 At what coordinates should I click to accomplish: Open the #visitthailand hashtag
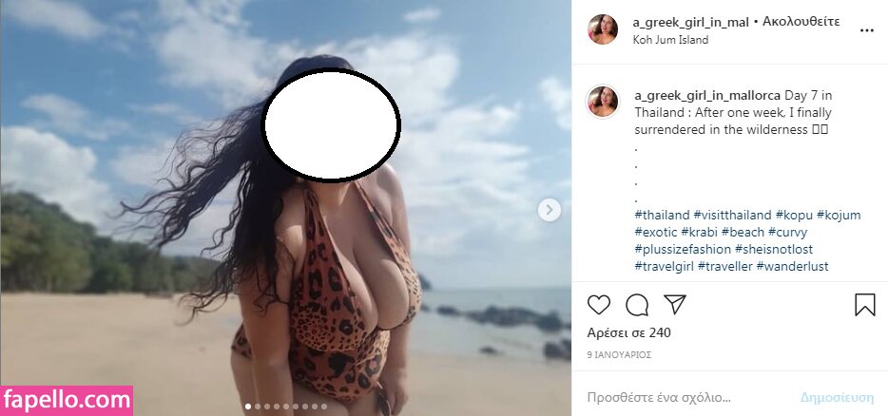click(732, 215)
